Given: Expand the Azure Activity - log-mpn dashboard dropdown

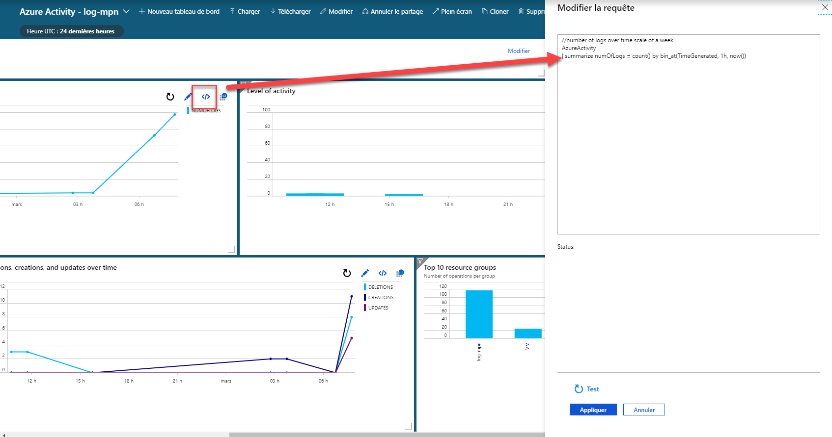Looking at the screenshot, I should (x=126, y=11).
